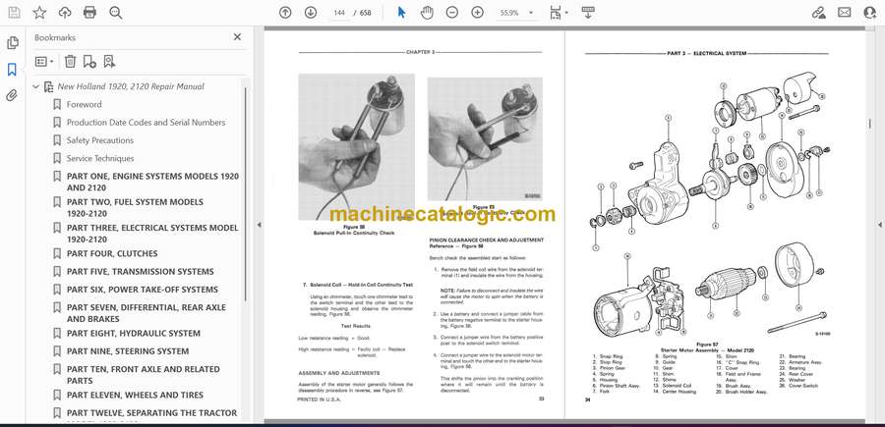Add a new bookmark icon

pyautogui.click(x=89, y=62)
